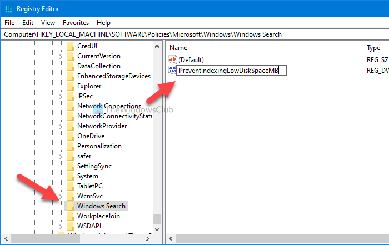The image size is (389, 245).
Task: Expand the WSDAPI key
Action: pos(61,227)
